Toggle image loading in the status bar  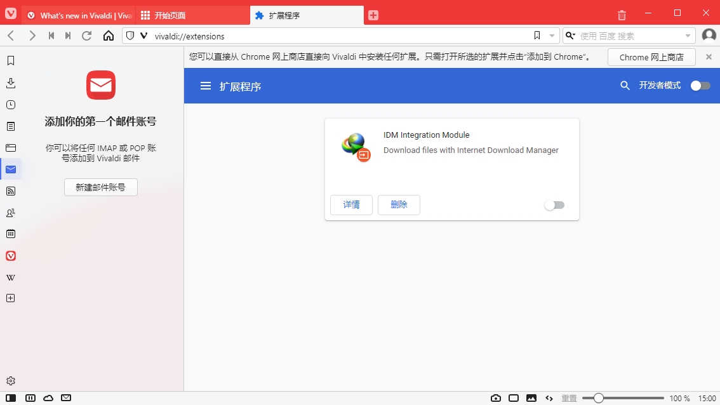531,398
